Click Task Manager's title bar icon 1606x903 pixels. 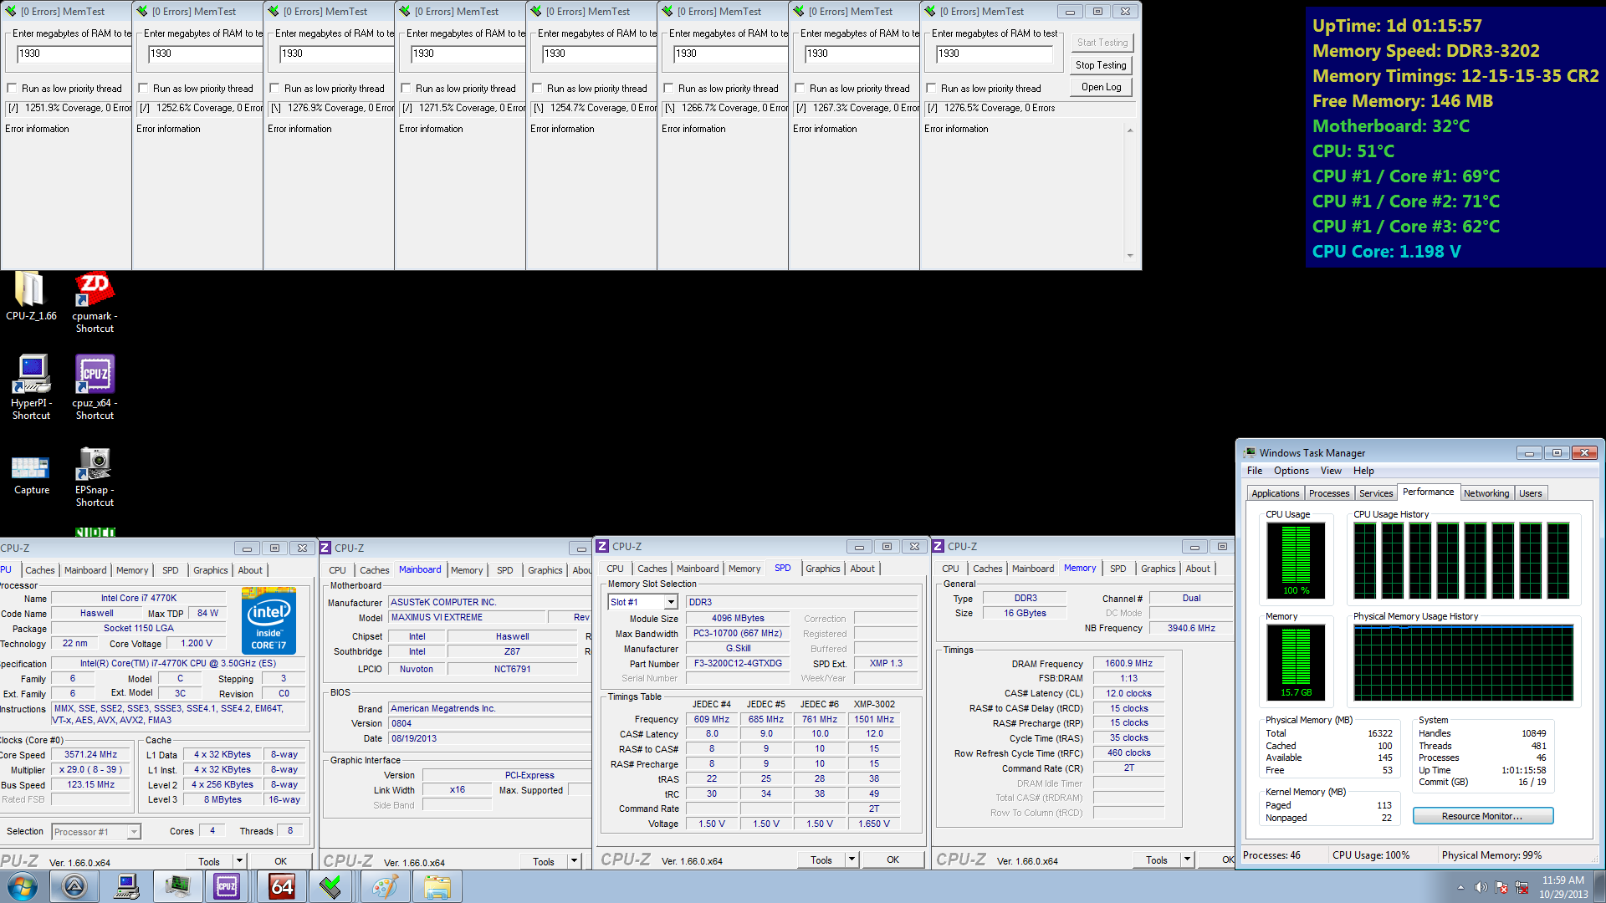[x=1250, y=452]
